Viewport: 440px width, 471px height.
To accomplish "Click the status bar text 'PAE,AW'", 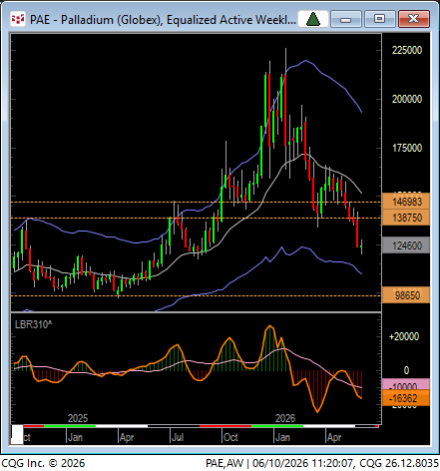I will click(x=224, y=463).
